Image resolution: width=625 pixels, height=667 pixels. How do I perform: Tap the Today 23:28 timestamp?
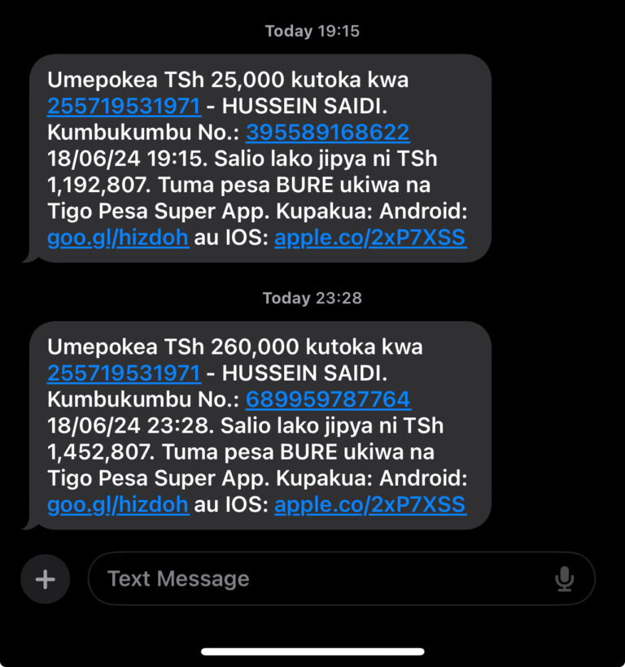[x=312, y=299]
